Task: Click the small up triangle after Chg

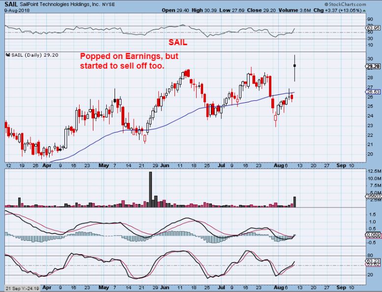Action: tap(364, 11)
